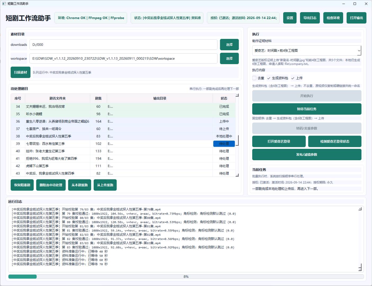Click the 从本剧重跑 button
This screenshot has width=372, height=286.
79,185
